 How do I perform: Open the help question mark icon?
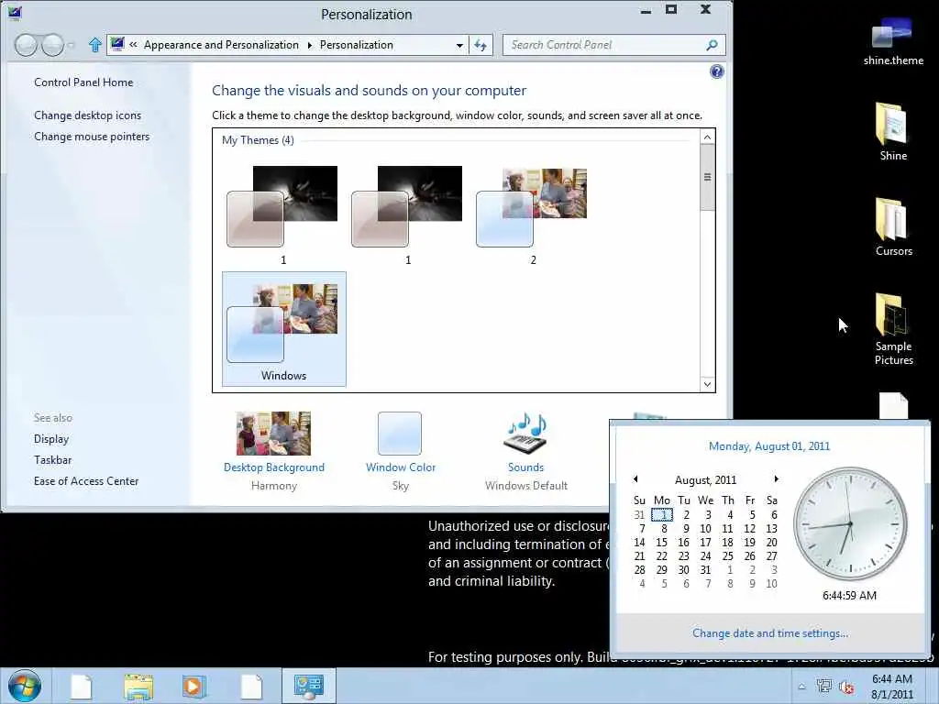(716, 71)
